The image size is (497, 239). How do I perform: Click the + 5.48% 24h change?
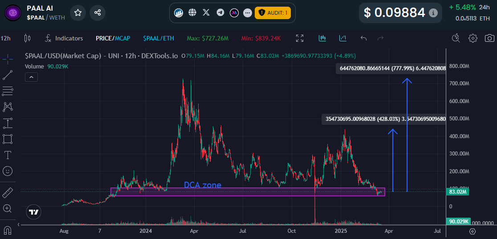tap(470, 7)
